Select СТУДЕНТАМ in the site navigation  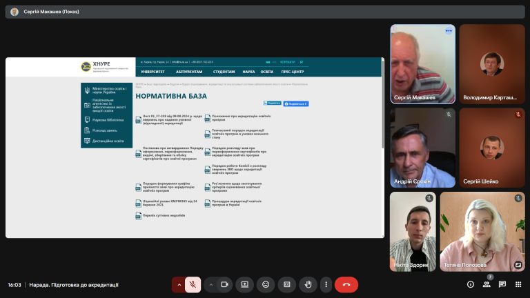point(224,71)
